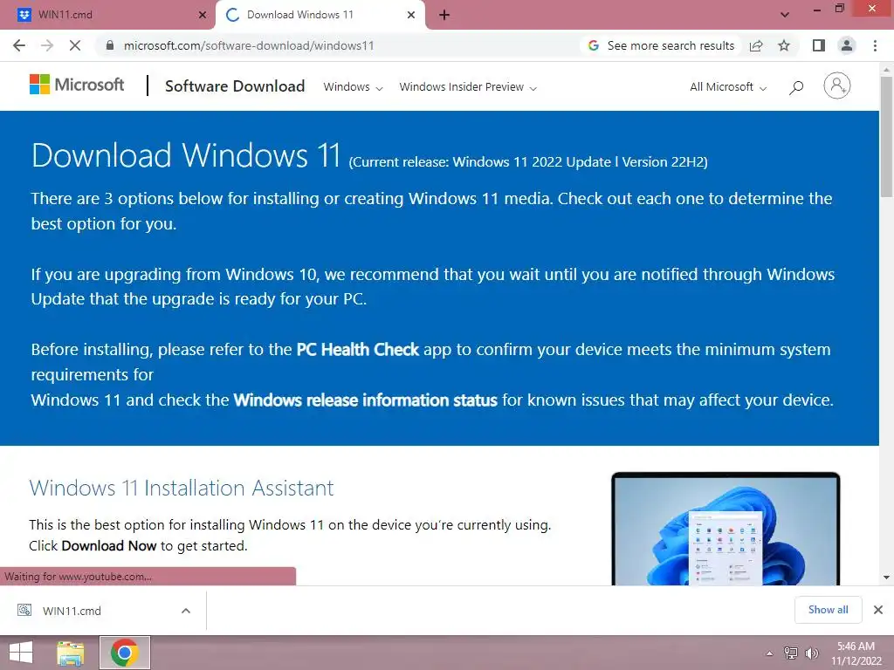Open the share this page icon
Screen dimensions: 894x670
[x=756, y=45]
